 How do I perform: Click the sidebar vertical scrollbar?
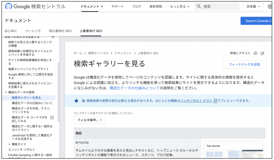[x=58, y=92]
